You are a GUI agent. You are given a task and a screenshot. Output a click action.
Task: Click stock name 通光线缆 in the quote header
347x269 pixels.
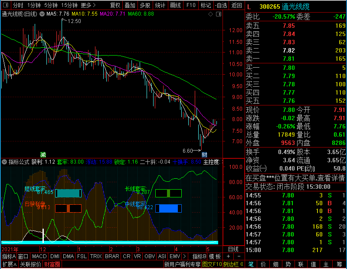296,7
